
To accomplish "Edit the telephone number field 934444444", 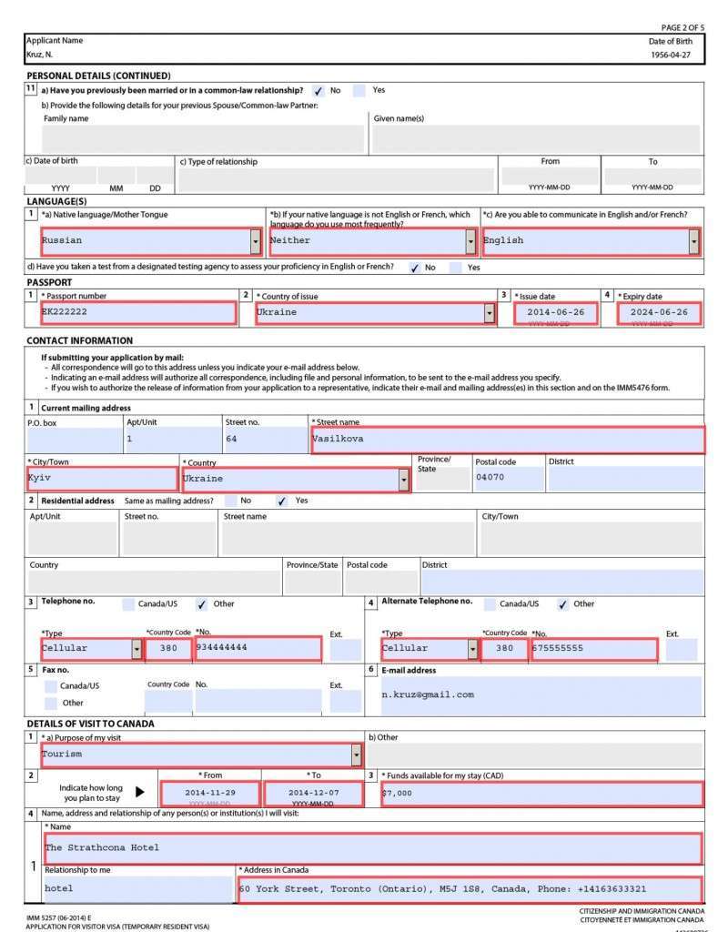I will click(258, 649).
